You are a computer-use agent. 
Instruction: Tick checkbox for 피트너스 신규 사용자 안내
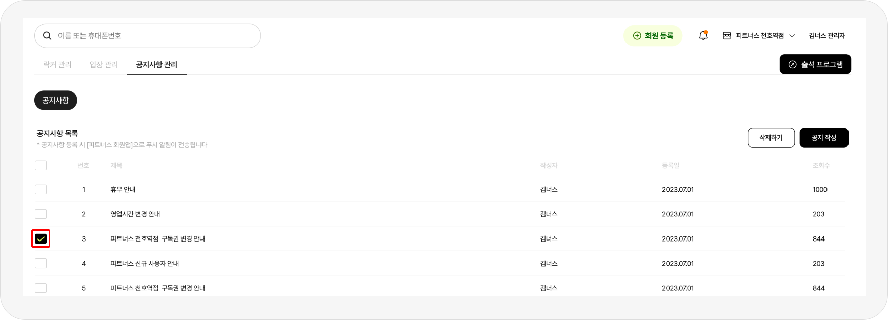click(41, 263)
